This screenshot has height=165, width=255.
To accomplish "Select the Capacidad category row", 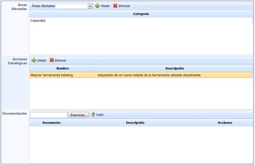I will [x=141, y=21].
